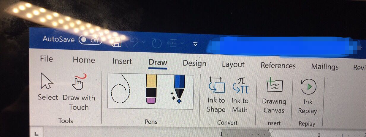Expand the Undo history dropdown arrow
Screen dimensions: 366x137
pos(144,42)
